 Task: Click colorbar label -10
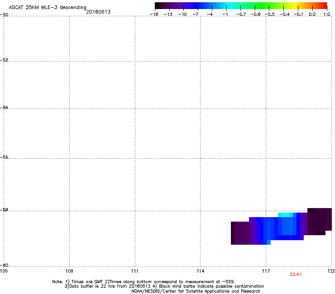182,14
